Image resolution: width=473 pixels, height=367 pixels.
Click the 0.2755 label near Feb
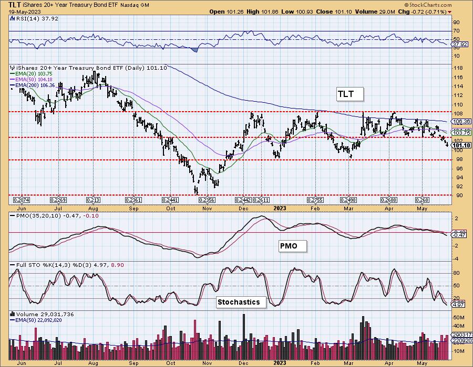(315, 200)
